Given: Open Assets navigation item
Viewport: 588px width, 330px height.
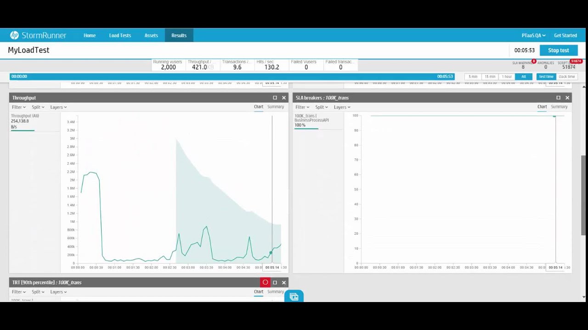Looking at the screenshot, I should click(151, 35).
